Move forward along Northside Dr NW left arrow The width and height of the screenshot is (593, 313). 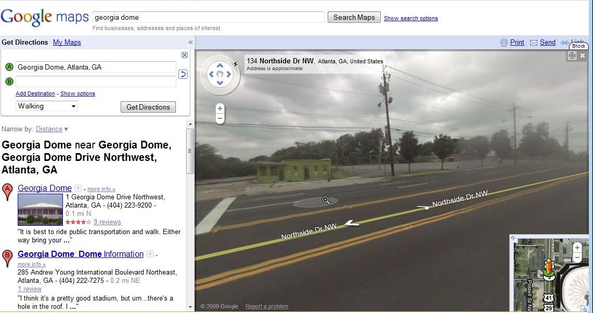[x=352, y=223]
